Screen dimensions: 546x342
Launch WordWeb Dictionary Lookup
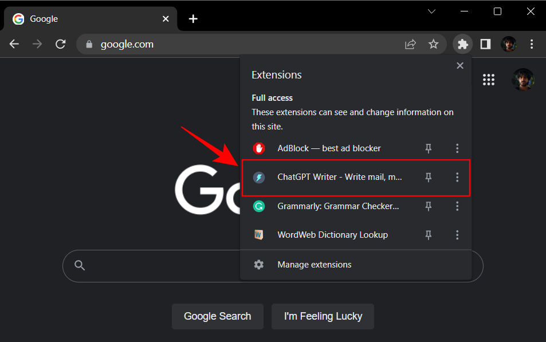point(332,234)
